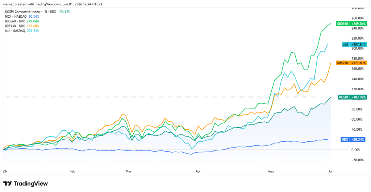Click the 180.00% price scale value

pos(358,59)
